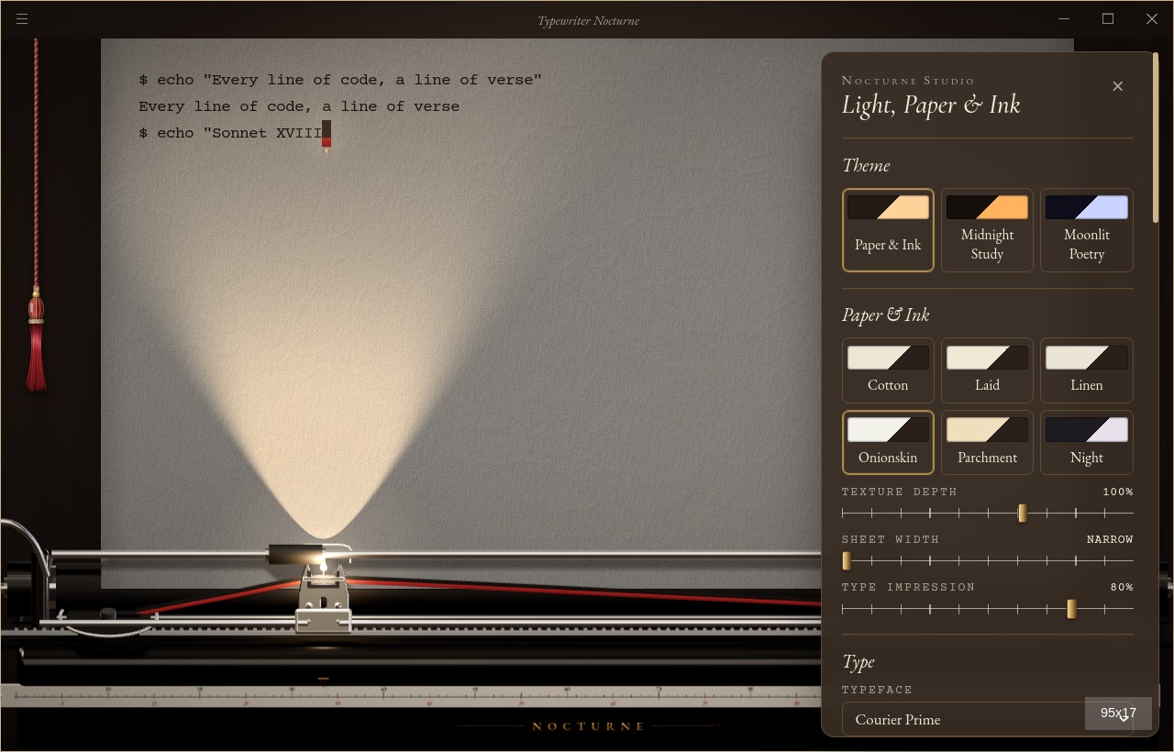
Task: Pick the Night paper swatch
Action: click(x=1086, y=442)
